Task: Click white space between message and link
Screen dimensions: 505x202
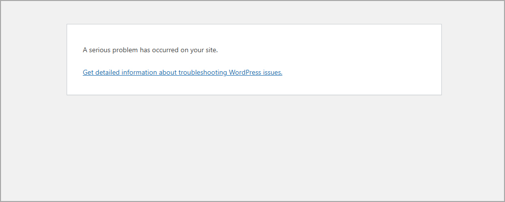Action: [x=182, y=61]
